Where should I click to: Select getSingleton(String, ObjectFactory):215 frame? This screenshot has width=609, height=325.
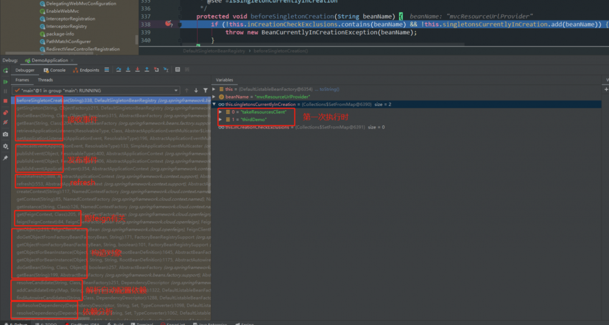point(111,108)
